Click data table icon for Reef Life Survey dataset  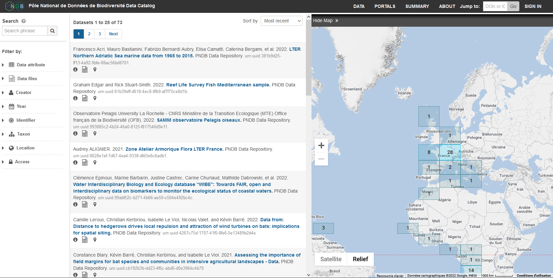coord(85,98)
